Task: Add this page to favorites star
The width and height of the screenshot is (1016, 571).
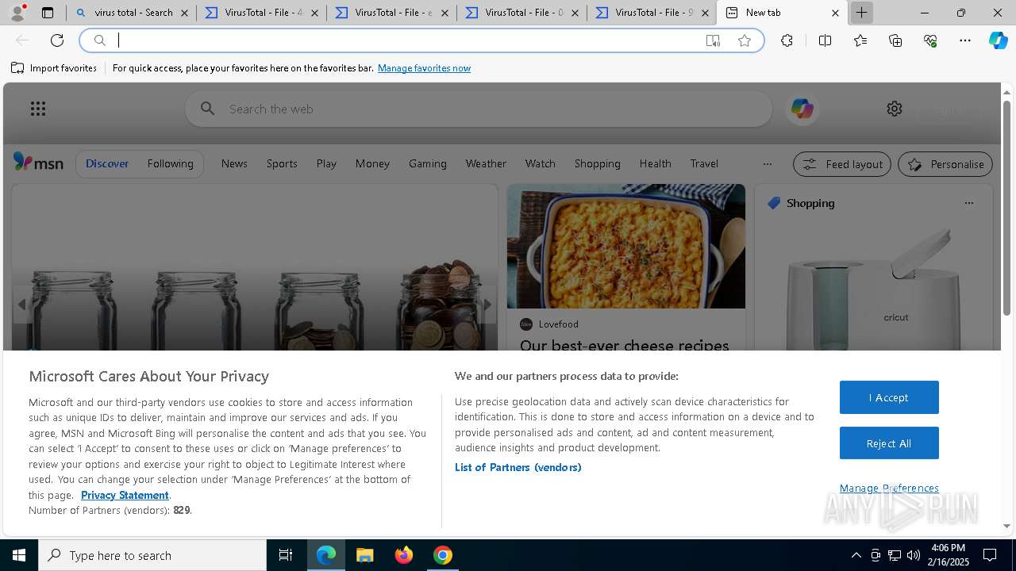Action: [745, 40]
